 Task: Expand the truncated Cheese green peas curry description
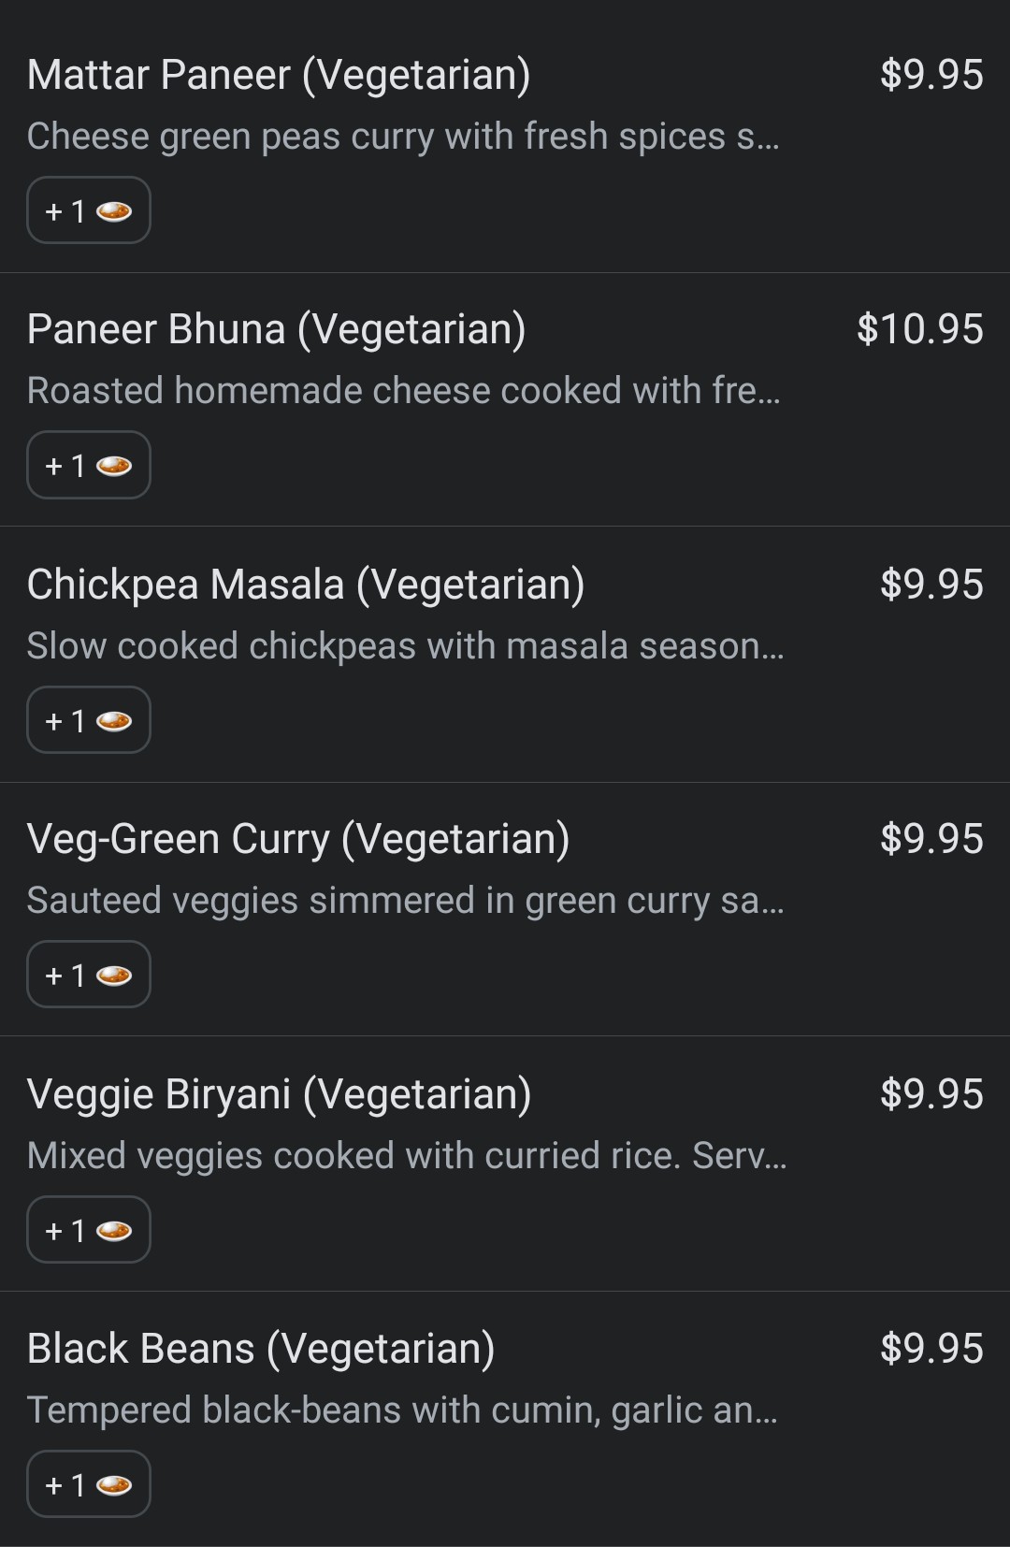[x=403, y=137]
